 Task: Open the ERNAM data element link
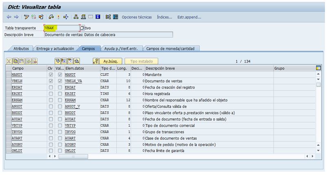(70, 100)
